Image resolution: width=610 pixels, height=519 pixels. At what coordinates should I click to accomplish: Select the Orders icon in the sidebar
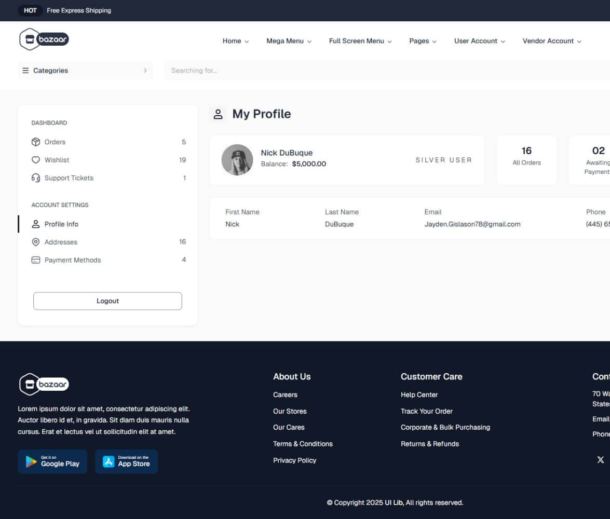coord(35,142)
